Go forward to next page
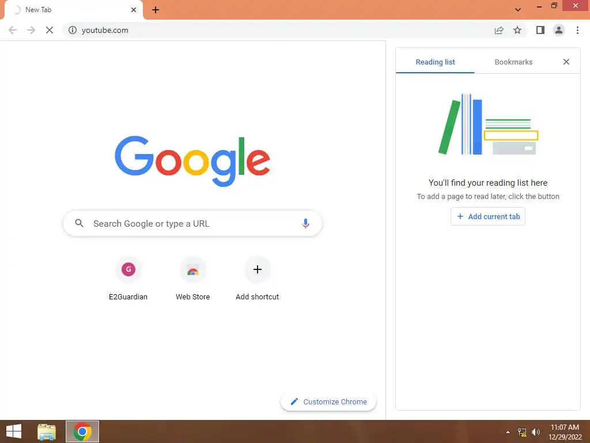Screen dimensions: 590x443 pos(31,30)
